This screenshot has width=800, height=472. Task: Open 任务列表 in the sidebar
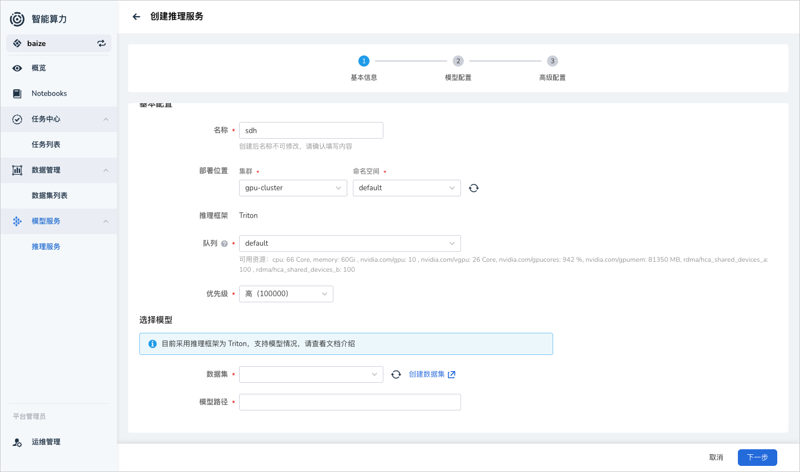pyautogui.click(x=59, y=145)
